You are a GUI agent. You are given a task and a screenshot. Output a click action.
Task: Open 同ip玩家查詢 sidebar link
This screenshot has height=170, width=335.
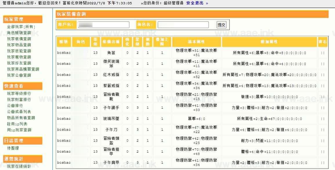[19, 130]
